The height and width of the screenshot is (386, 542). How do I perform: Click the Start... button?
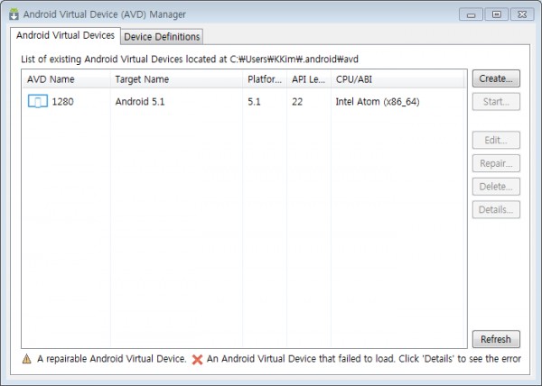point(496,102)
